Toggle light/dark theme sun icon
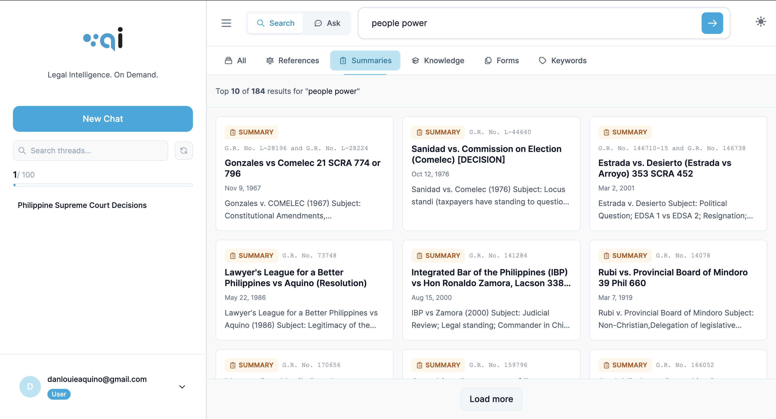This screenshot has height=419, width=776. (x=760, y=22)
